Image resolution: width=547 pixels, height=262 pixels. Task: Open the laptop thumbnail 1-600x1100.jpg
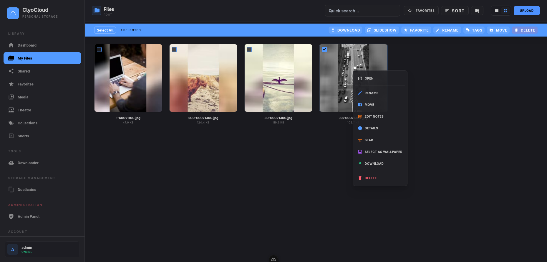tap(128, 78)
